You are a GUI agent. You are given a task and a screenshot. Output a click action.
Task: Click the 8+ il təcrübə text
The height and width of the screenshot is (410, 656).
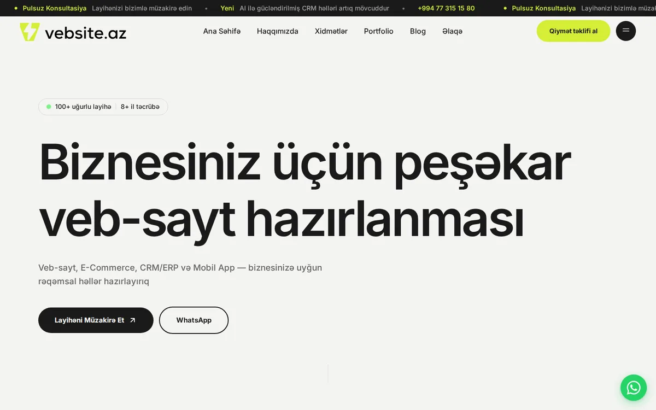140,107
